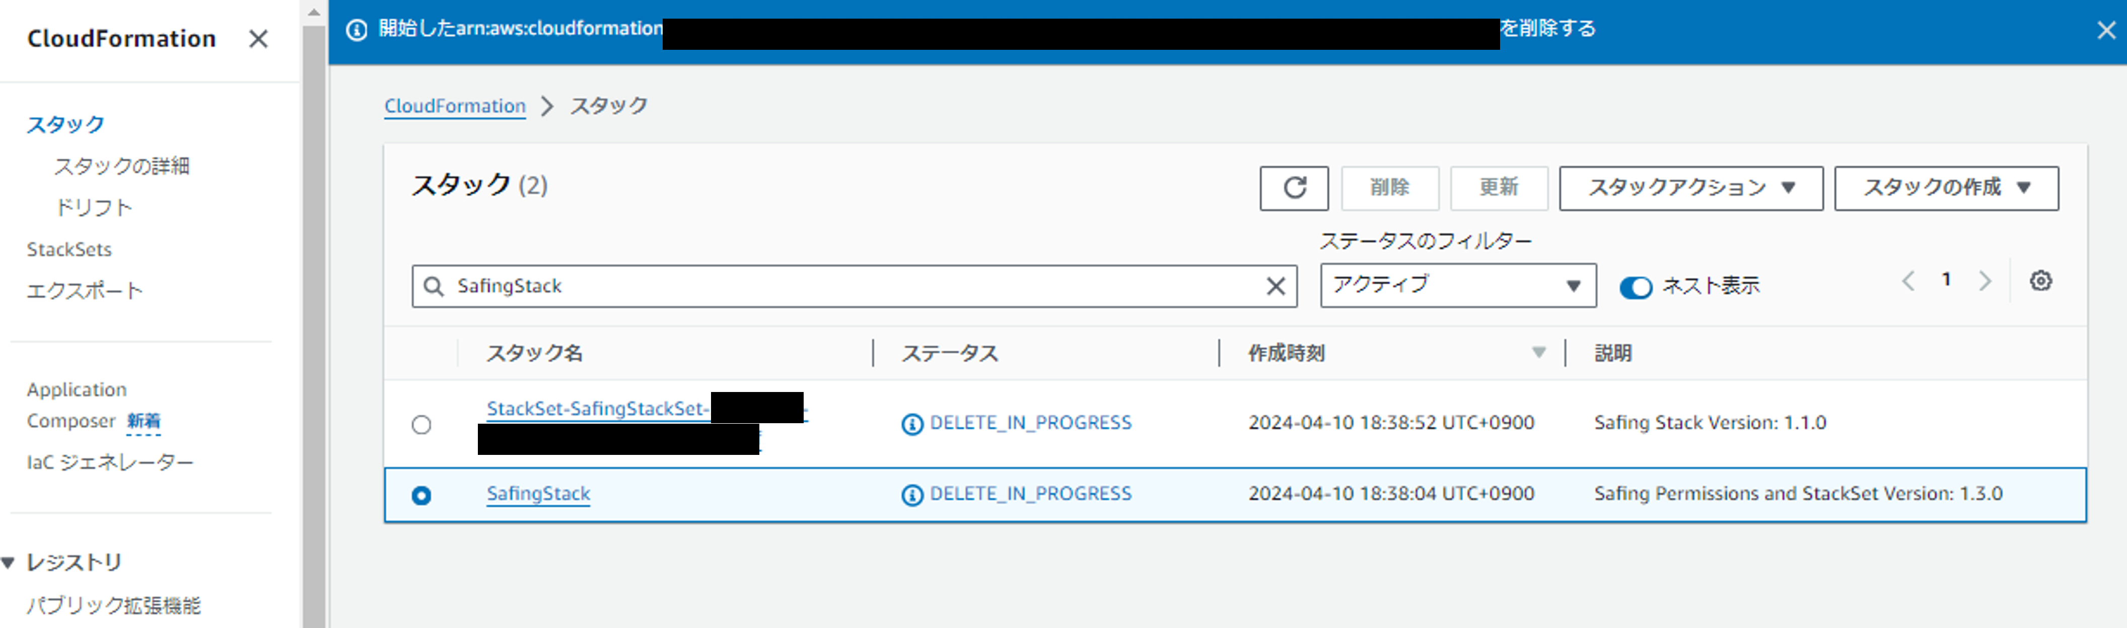Click timestamp 2024-04-10 18:38:52 UTC+0900
The width and height of the screenshot is (2127, 628).
pyautogui.click(x=1391, y=423)
